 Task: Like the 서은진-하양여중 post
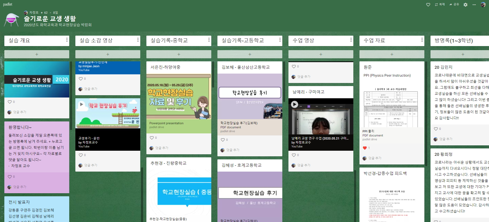pos(152,138)
